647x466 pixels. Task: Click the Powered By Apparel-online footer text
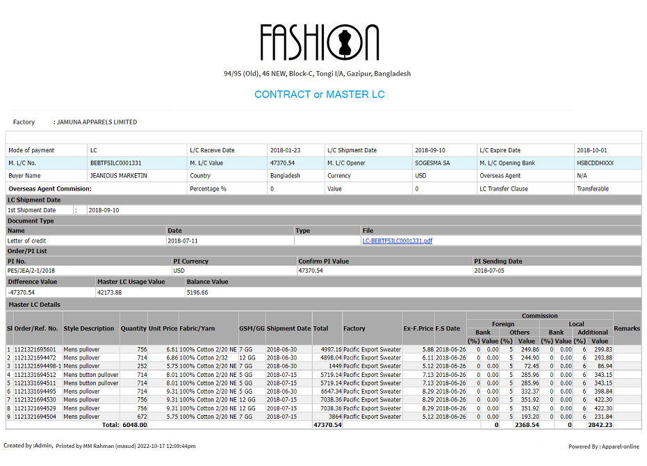click(x=603, y=447)
